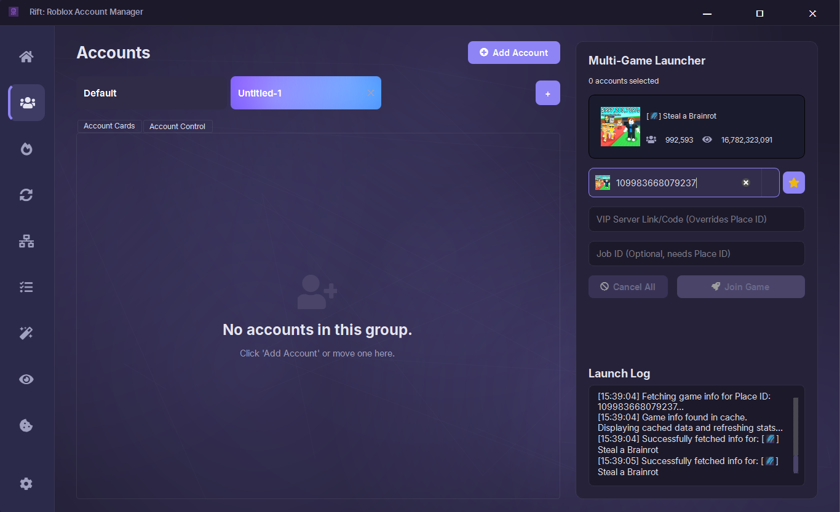Clear the Place ID field with X
The image size is (840, 512).
tap(745, 183)
